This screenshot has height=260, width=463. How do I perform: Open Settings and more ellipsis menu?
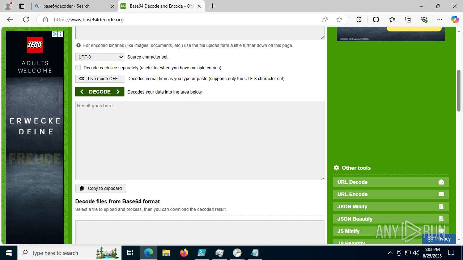click(x=440, y=19)
